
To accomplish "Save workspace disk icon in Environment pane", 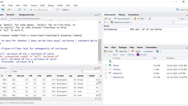I will [110, 19].
